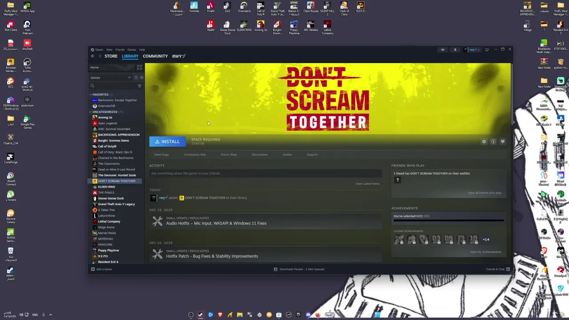Switch to the LIBRARY tab
The width and height of the screenshot is (569, 320).
pos(130,56)
